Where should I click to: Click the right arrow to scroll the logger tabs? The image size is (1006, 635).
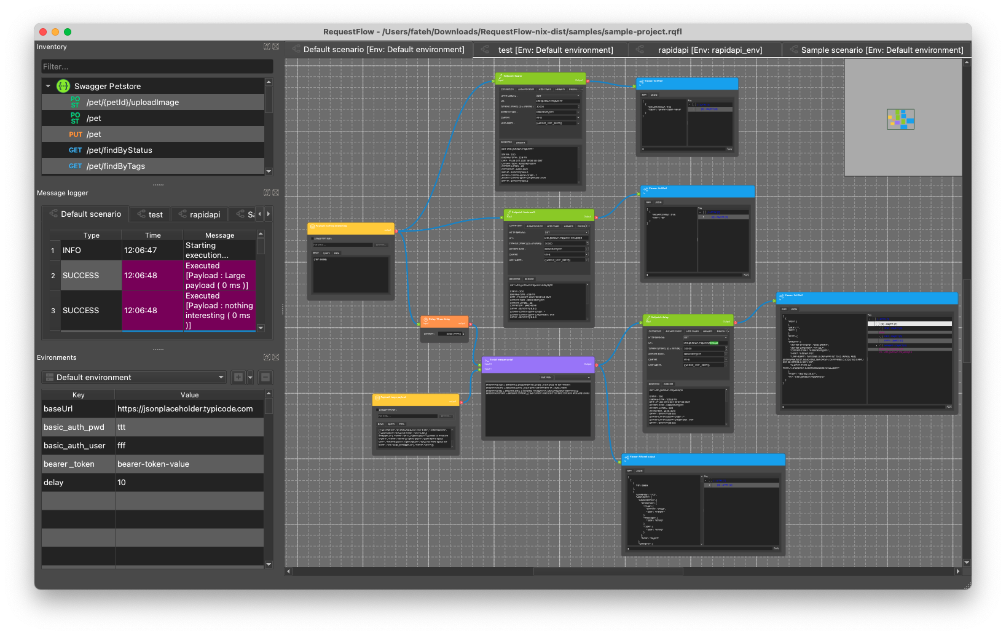(x=269, y=214)
